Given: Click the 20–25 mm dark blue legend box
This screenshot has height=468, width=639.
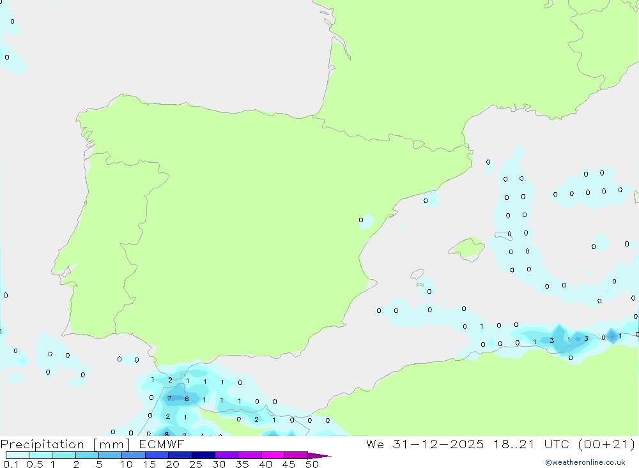Looking at the screenshot, I should tap(180, 455).
